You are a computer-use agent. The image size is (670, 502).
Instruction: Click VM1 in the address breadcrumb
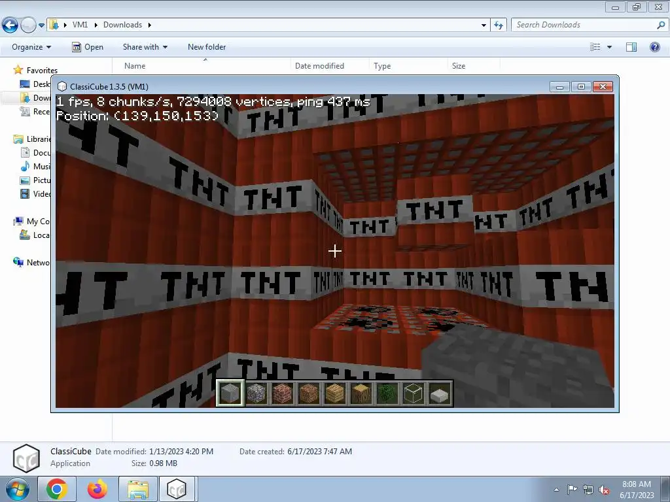click(x=80, y=25)
